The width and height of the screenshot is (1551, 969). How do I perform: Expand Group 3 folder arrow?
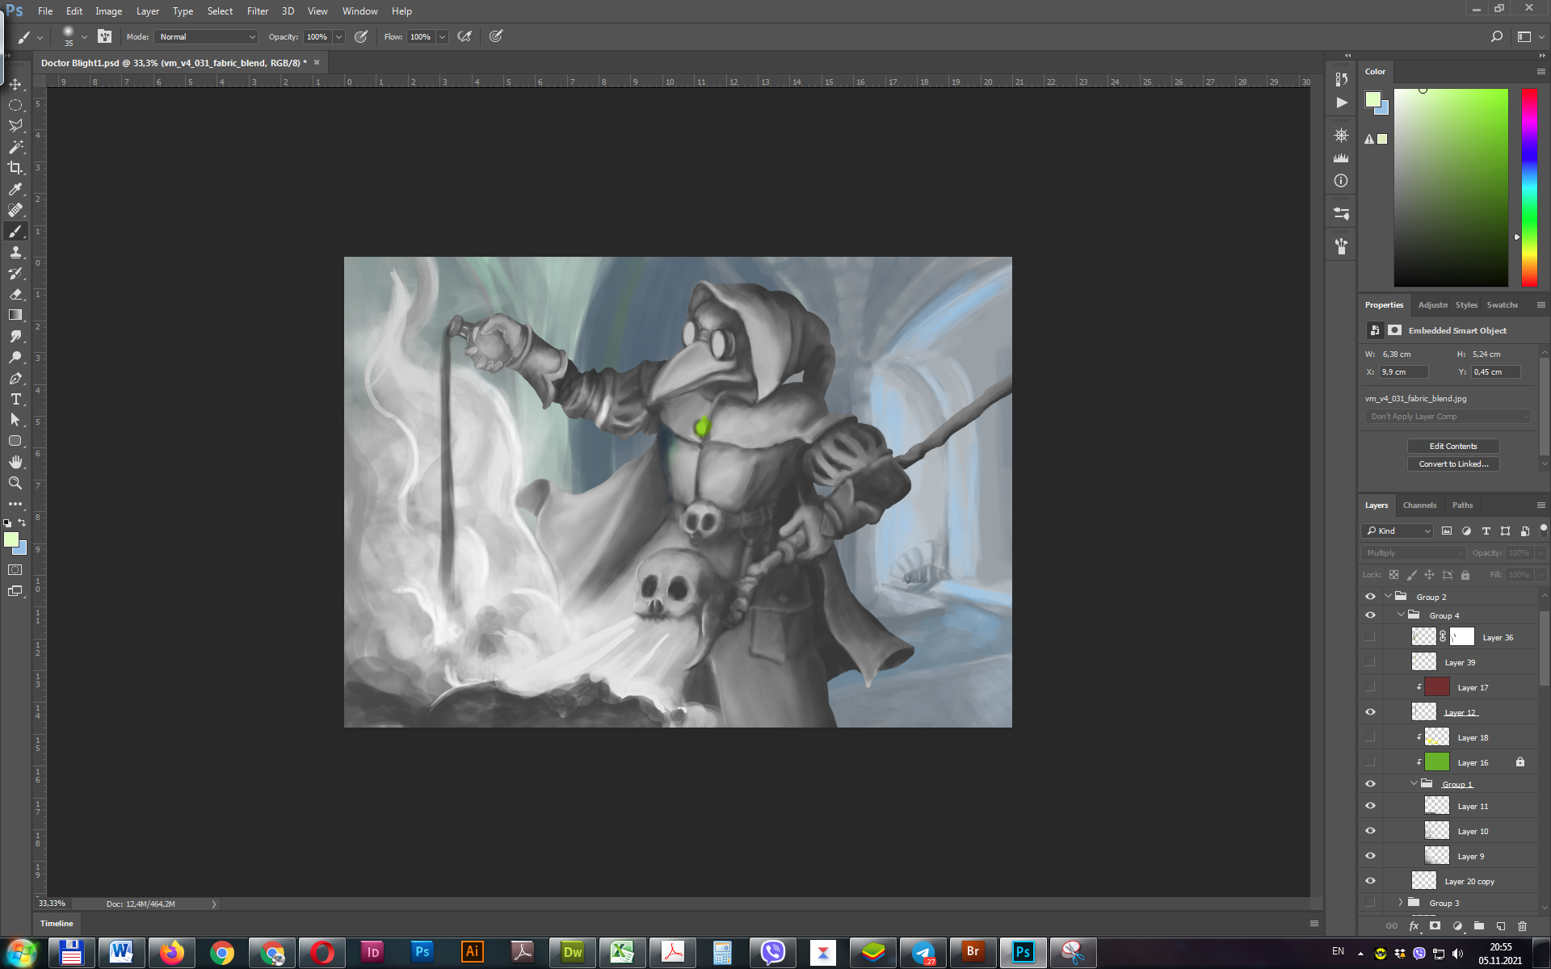(1402, 903)
